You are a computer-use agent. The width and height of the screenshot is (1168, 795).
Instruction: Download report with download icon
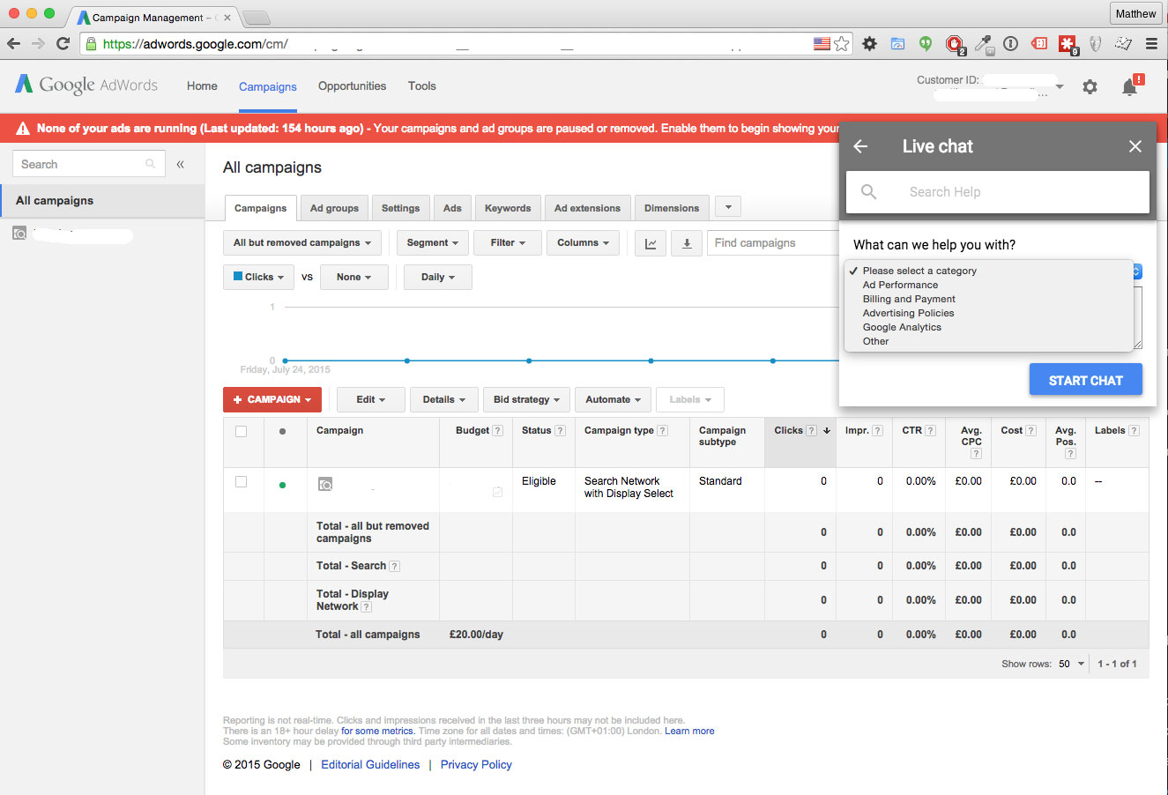pos(687,243)
